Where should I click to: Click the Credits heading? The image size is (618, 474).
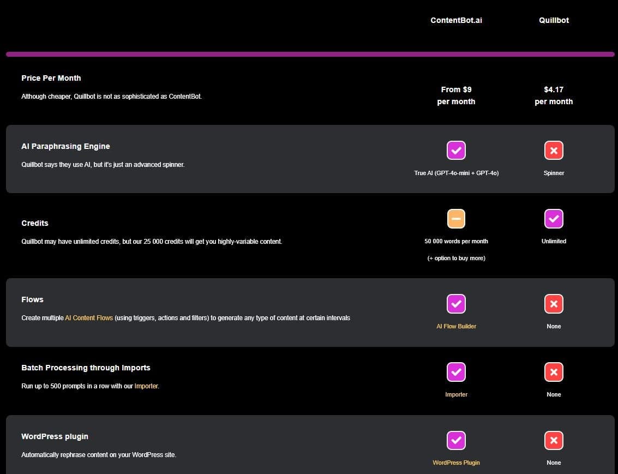[35, 223]
